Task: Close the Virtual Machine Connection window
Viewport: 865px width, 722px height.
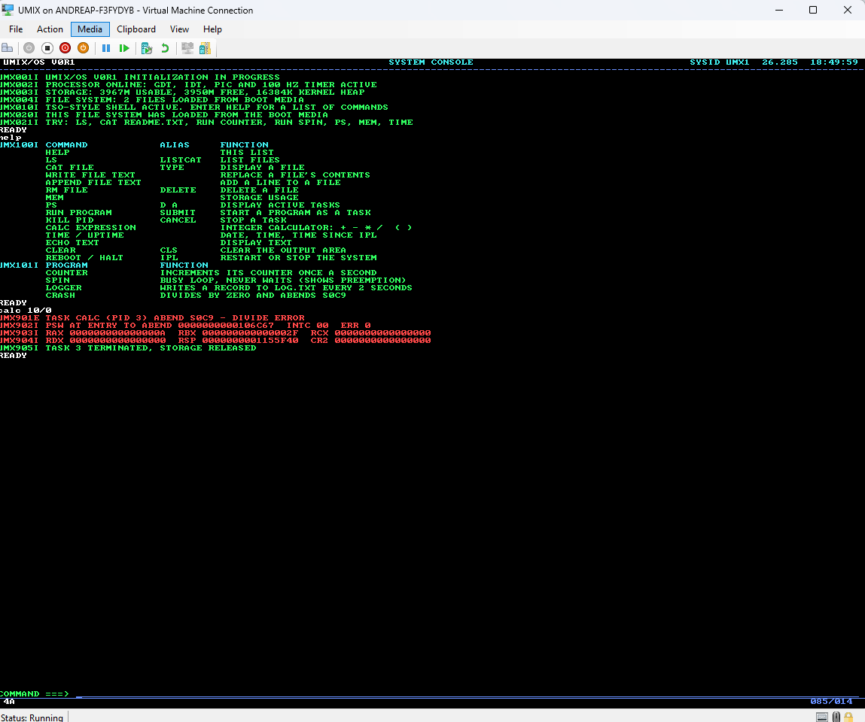Action: click(x=848, y=10)
